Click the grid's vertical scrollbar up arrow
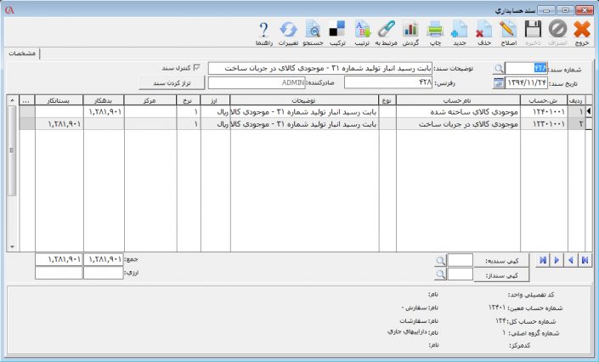Viewport: 599px width, 362px height. point(12,100)
